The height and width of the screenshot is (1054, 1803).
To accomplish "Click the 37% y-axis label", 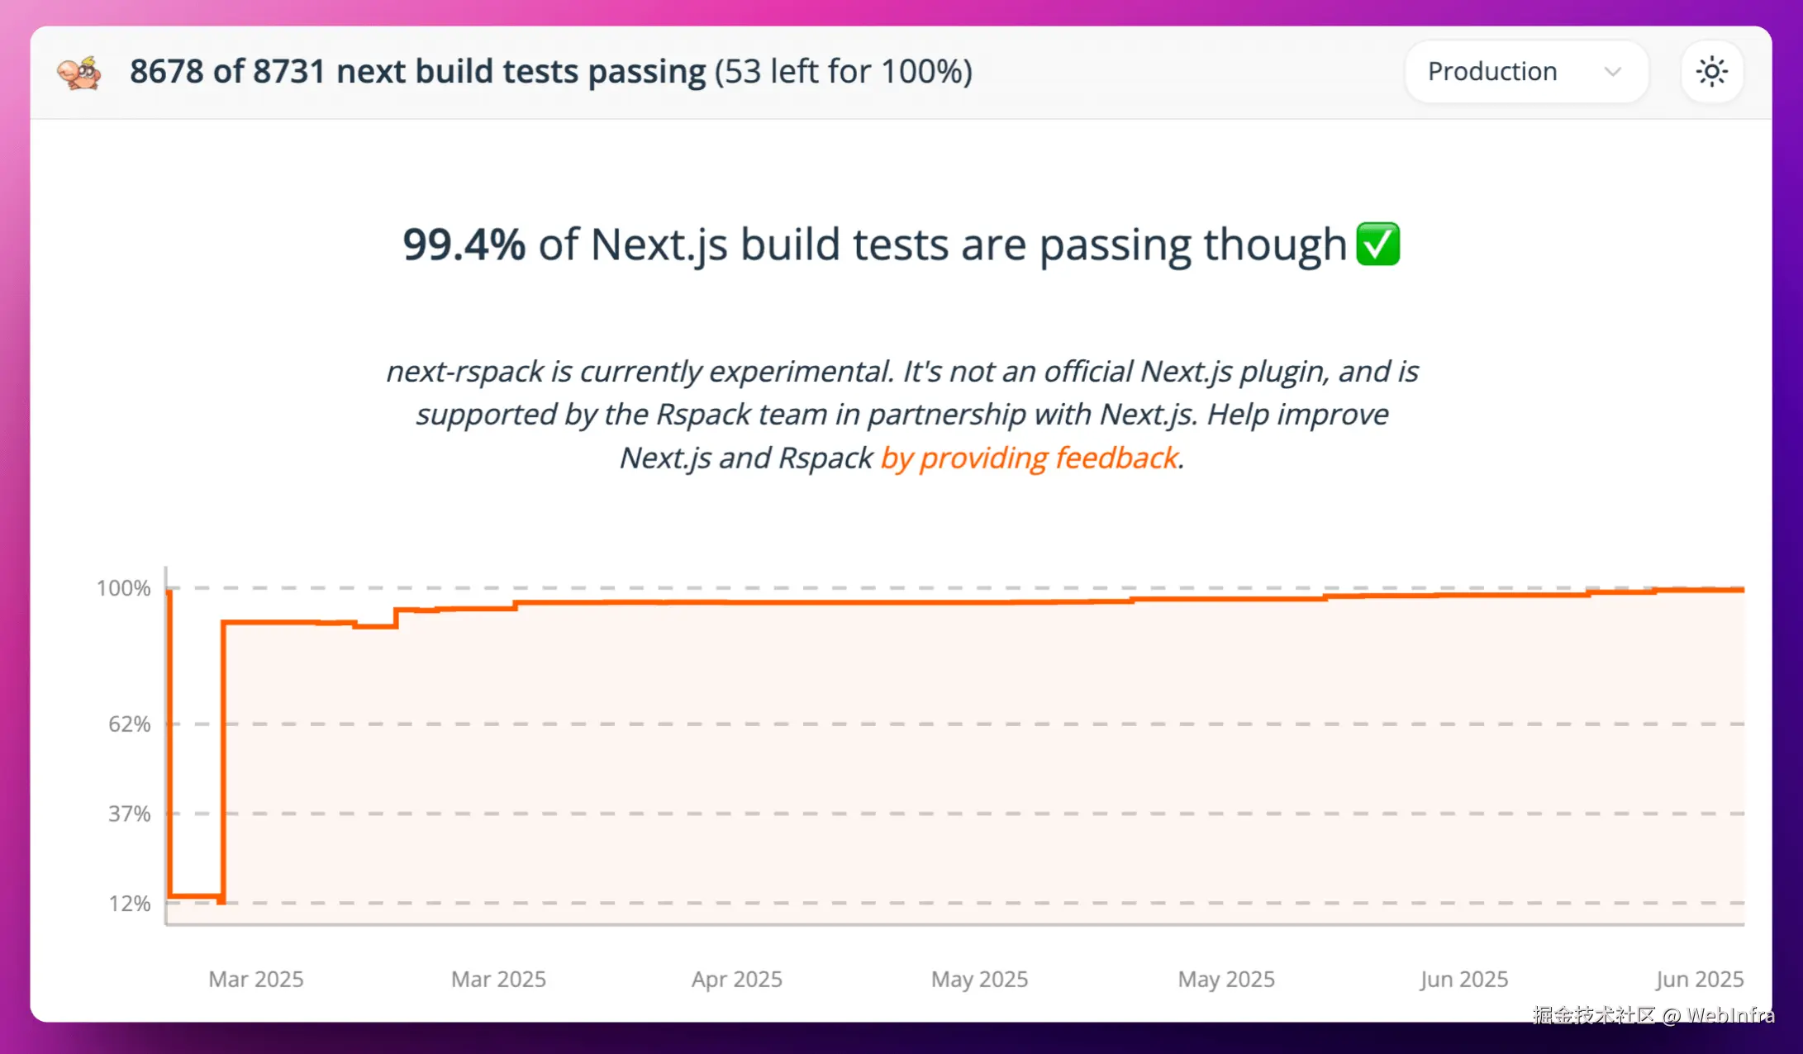I will 130,814.
